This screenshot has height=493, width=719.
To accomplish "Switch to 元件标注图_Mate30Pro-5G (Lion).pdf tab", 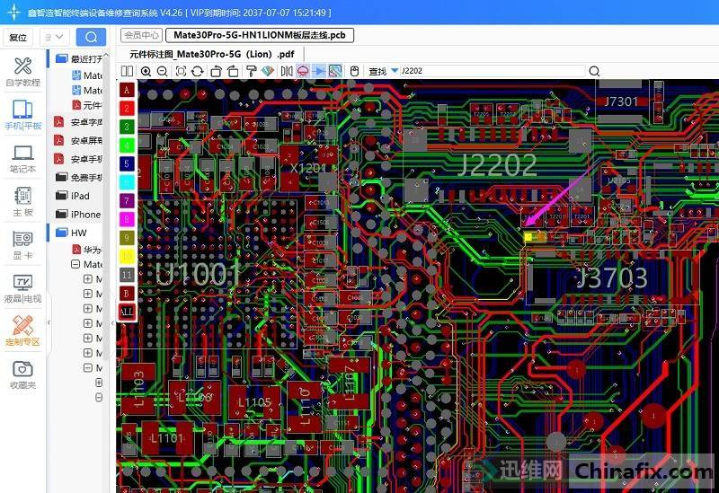I will point(211,54).
